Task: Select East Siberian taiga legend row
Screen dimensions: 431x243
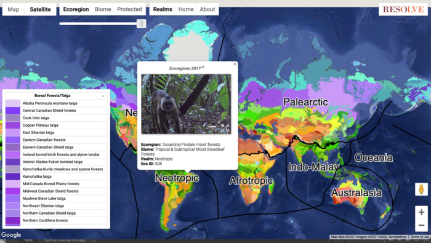Action: tap(56, 132)
